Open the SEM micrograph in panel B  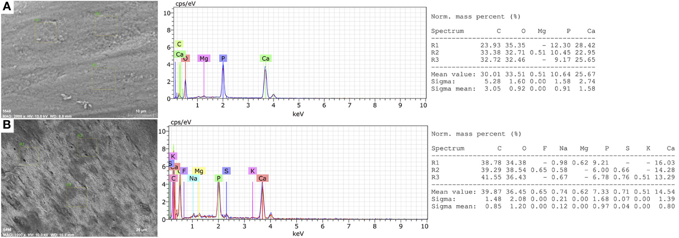click(x=79, y=178)
